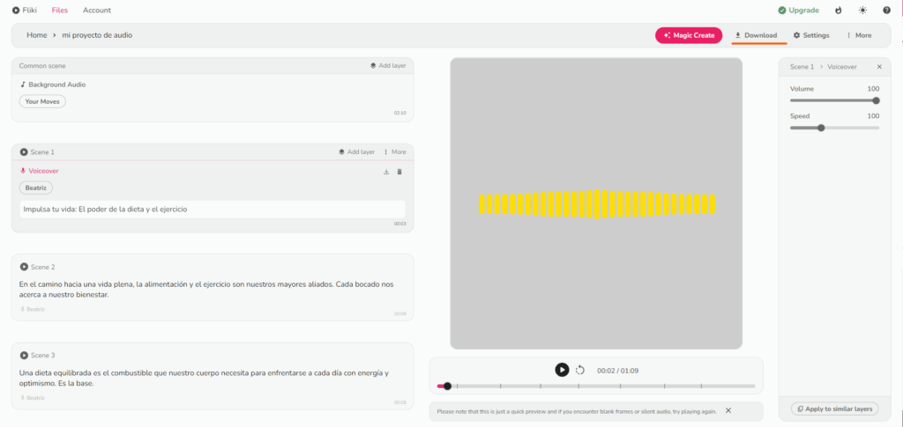The height and width of the screenshot is (427, 903).
Task: Open the Account menu item
Action: click(x=97, y=11)
